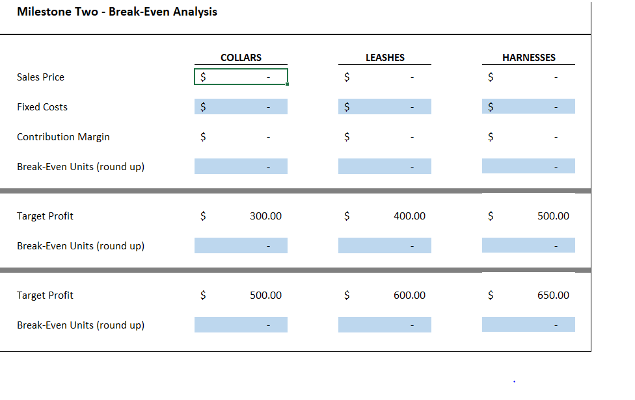This screenshot has width=635, height=400.
Task: Click the first Break-Even Units cell for HARNESSES
Action: pyautogui.click(x=528, y=166)
